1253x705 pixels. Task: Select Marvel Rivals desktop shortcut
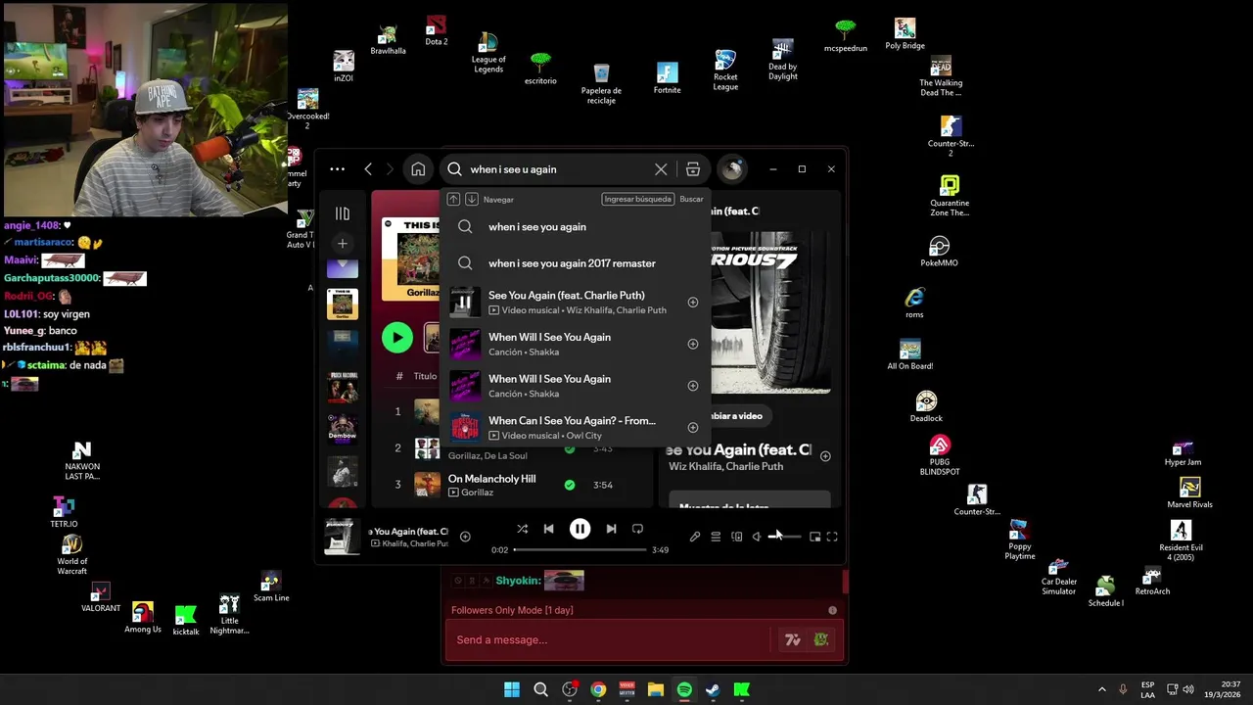(x=1189, y=493)
